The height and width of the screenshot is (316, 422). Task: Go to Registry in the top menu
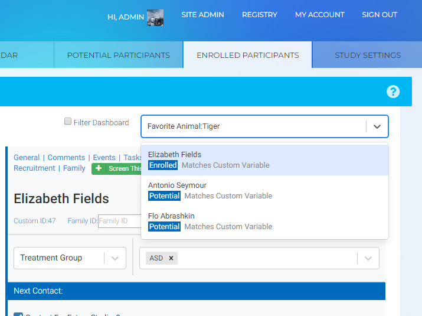tap(259, 15)
